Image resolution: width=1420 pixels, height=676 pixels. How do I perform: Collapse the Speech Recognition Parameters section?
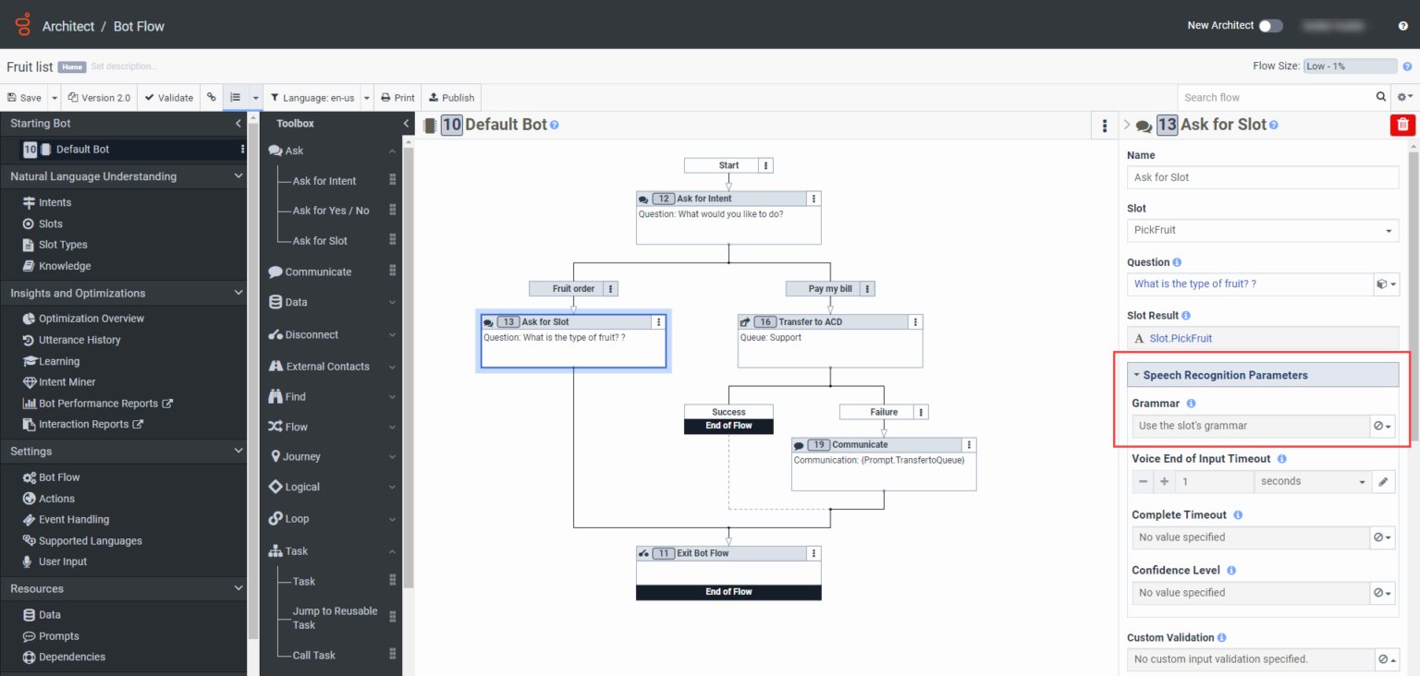[1138, 374]
